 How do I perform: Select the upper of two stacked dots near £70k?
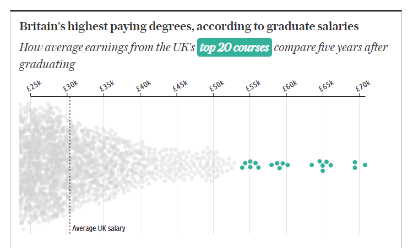point(355,162)
